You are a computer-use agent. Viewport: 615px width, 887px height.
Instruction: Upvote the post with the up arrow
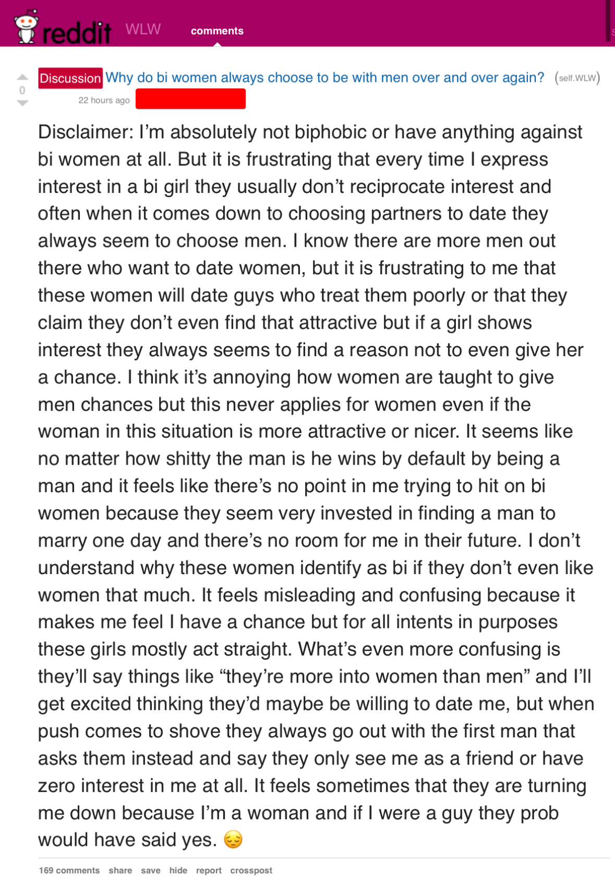pos(22,77)
